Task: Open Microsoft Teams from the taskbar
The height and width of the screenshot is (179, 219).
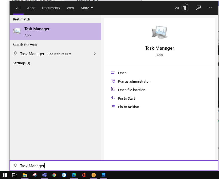Action: 44,175
